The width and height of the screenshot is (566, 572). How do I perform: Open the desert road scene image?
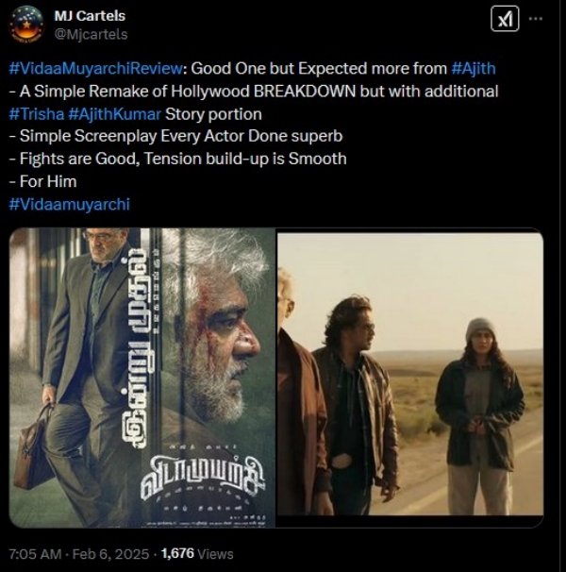(410, 375)
